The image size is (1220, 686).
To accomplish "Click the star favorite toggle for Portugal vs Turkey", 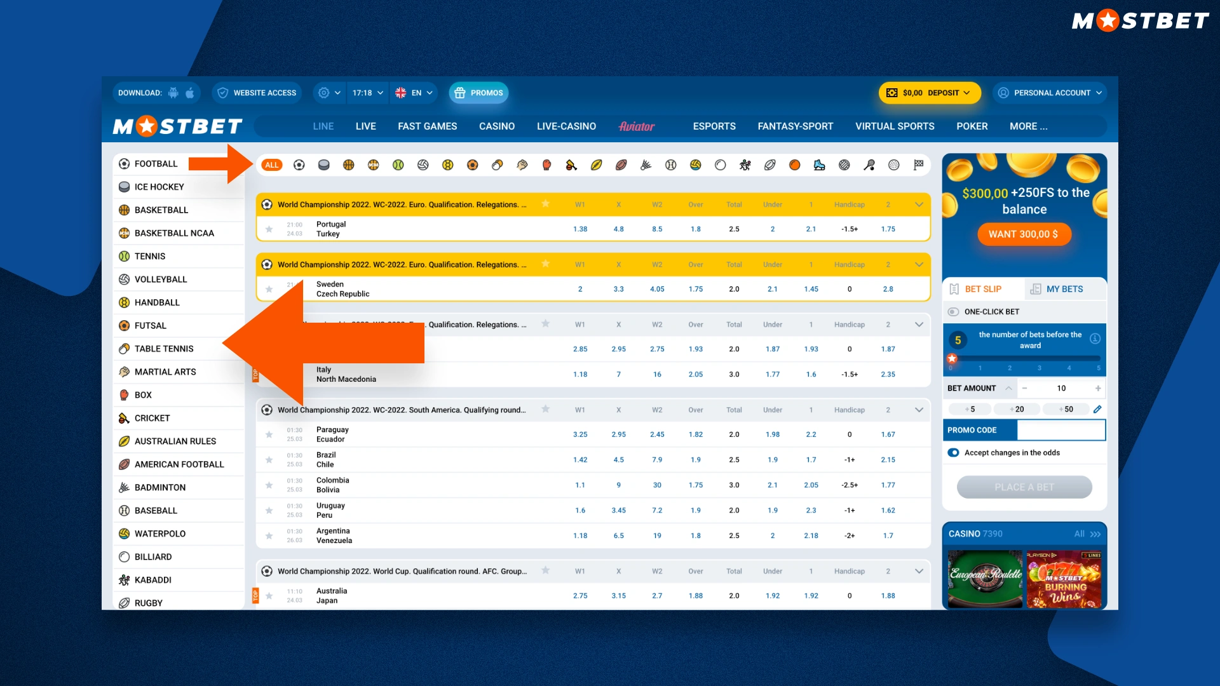I will click(x=268, y=229).
